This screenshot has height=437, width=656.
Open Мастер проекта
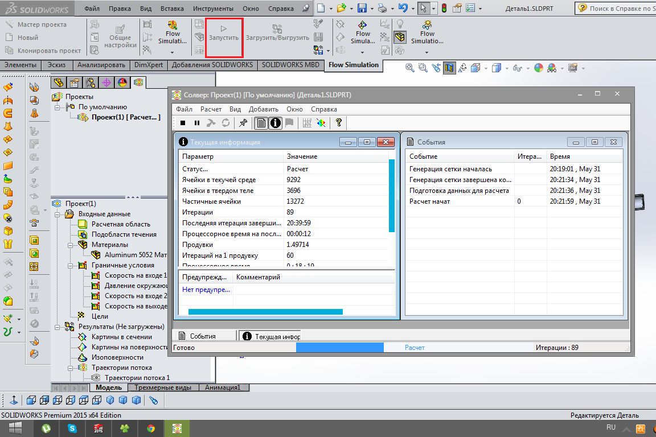click(36, 24)
